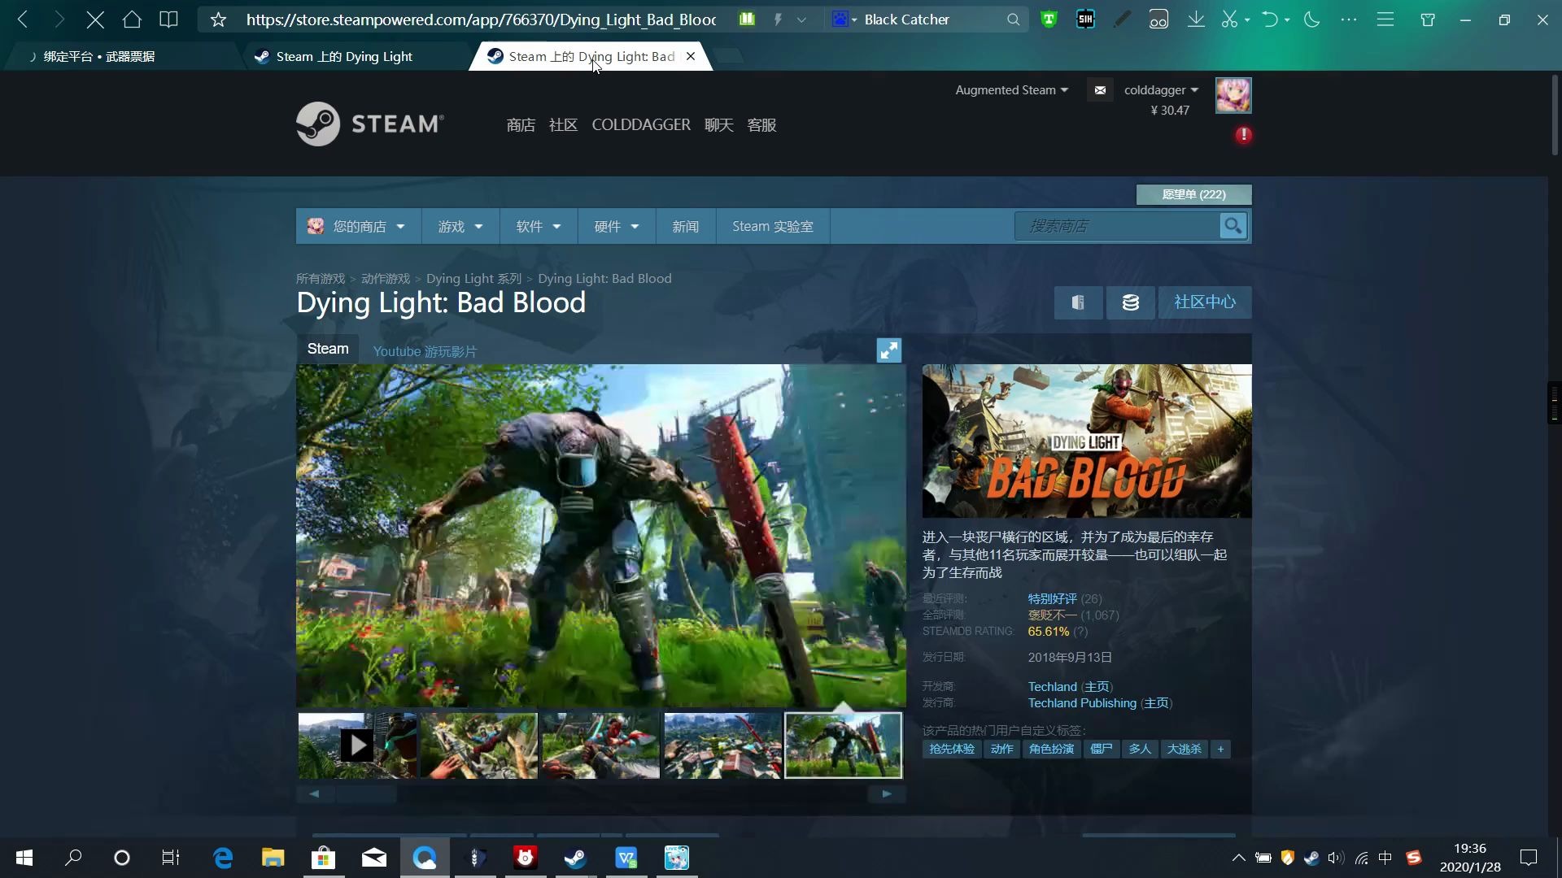Viewport: 1562px width, 878px height.
Task: Open the green T extension icon
Action: (1049, 20)
